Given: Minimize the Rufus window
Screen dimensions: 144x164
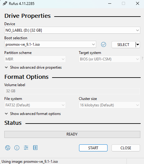Looking at the screenshot, I should 110,4.
